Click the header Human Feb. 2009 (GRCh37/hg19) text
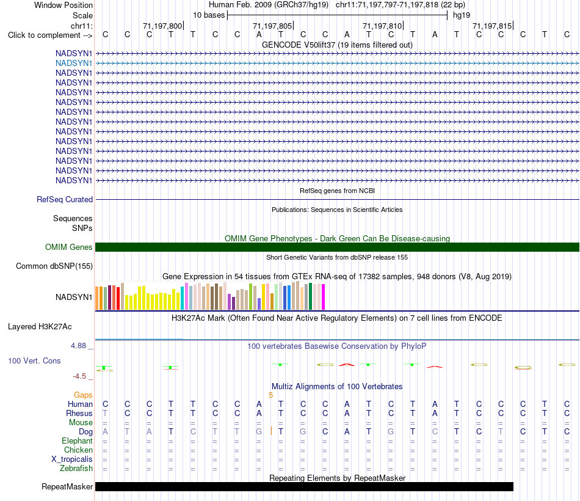This screenshot has width=580, height=501. pyautogui.click(x=269, y=5)
